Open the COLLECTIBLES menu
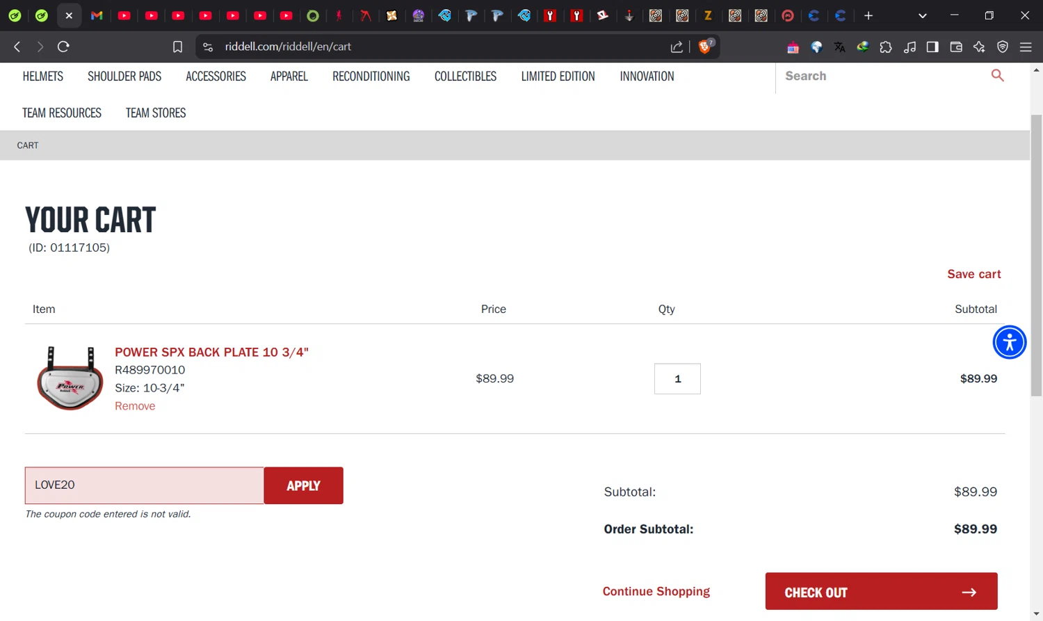 465,76
